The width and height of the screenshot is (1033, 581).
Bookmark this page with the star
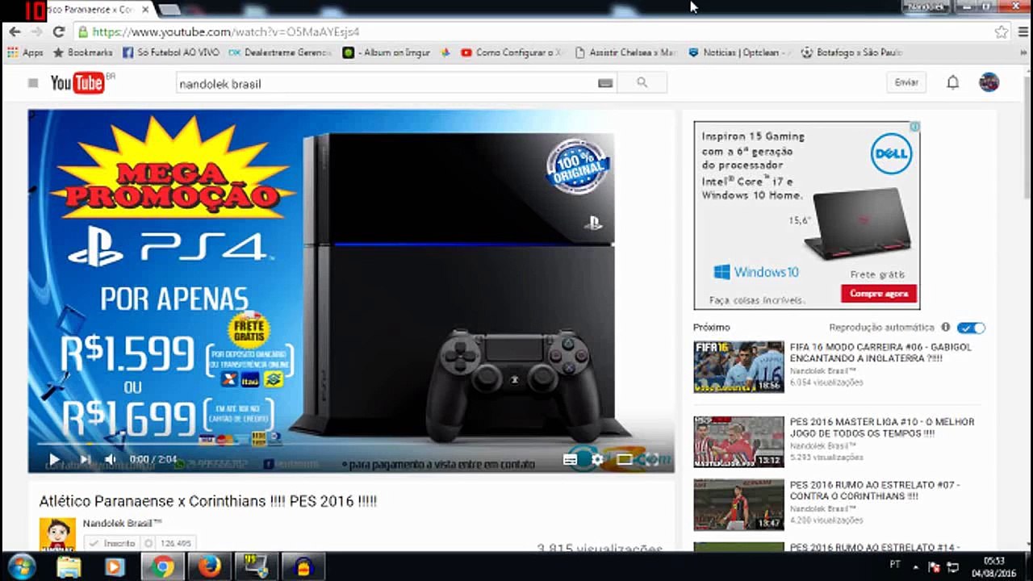click(1002, 32)
